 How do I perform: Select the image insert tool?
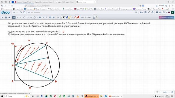(54, 17)
